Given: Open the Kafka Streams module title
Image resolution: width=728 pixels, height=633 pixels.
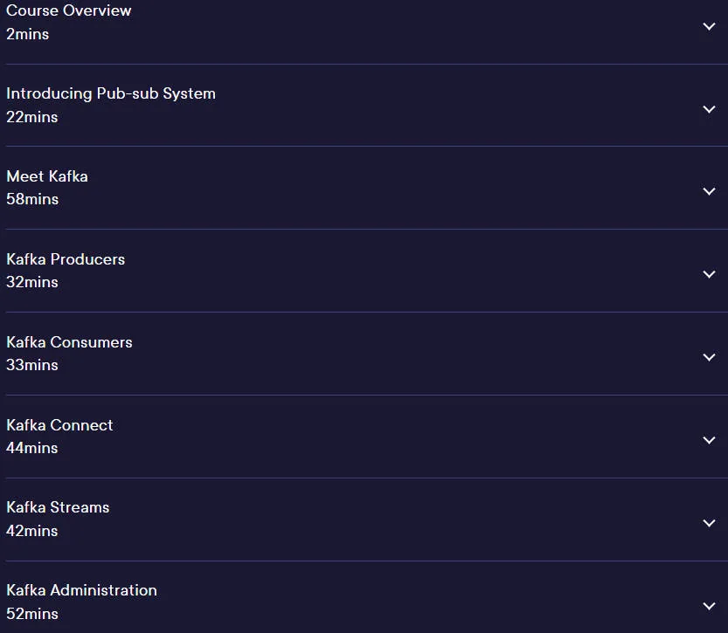Looking at the screenshot, I should click(58, 507).
